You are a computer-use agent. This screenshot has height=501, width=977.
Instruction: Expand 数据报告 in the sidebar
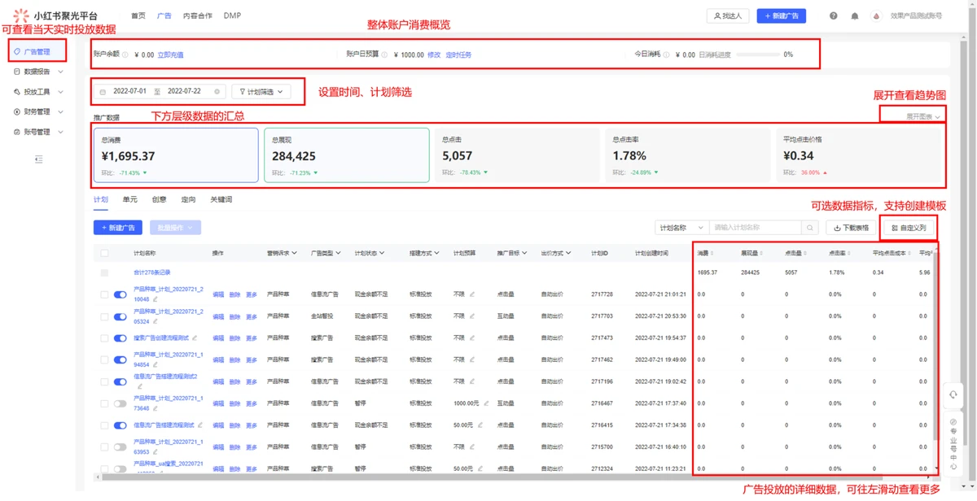point(39,72)
